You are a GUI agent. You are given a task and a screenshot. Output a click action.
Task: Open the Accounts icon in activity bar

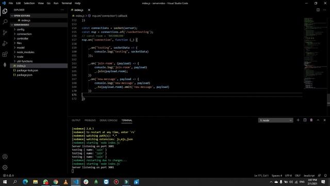(x=5, y=157)
